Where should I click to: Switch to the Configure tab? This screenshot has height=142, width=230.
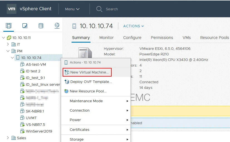[x=132, y=38]
